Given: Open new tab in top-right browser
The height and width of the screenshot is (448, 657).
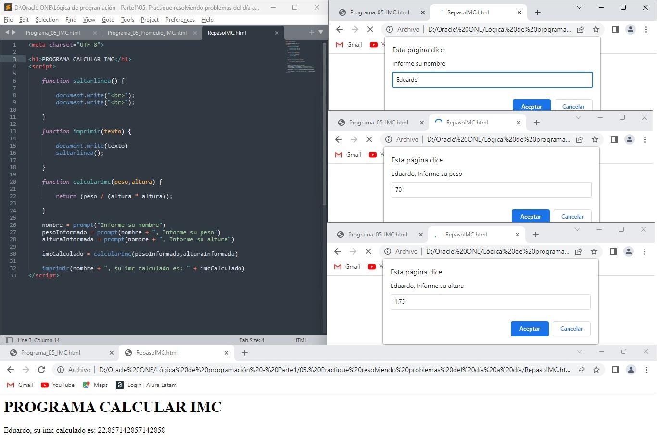Looking at the screenshot, I should click(x=538, y=12).
